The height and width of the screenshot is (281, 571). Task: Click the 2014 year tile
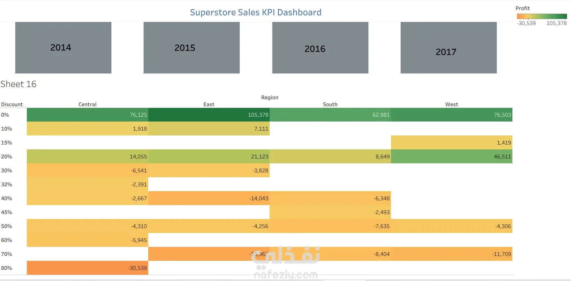63,48
